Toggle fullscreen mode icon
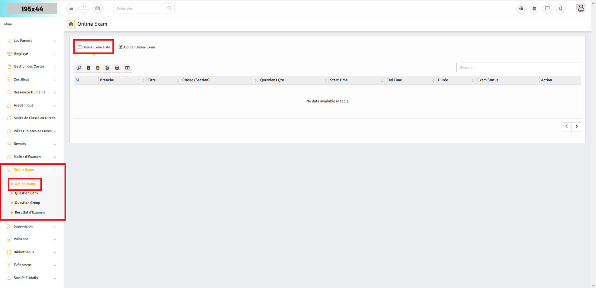596x288 pixels. pos(85,9)
